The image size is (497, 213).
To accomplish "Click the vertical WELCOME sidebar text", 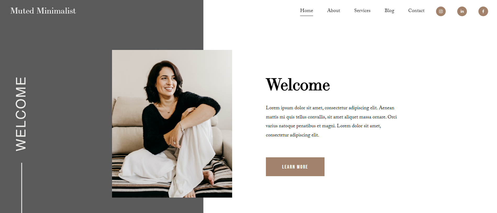I will coord(21,114).
